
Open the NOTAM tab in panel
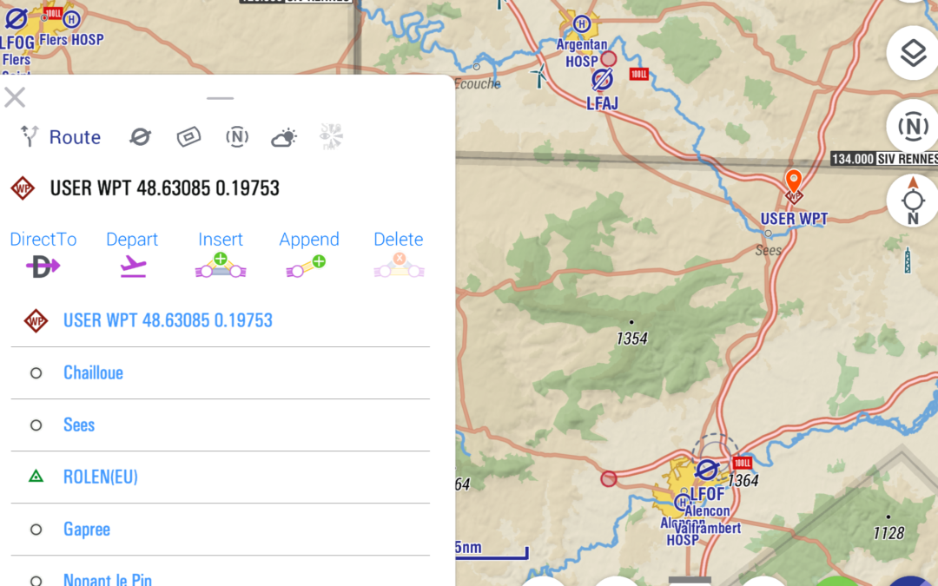[x=237, y=137]
